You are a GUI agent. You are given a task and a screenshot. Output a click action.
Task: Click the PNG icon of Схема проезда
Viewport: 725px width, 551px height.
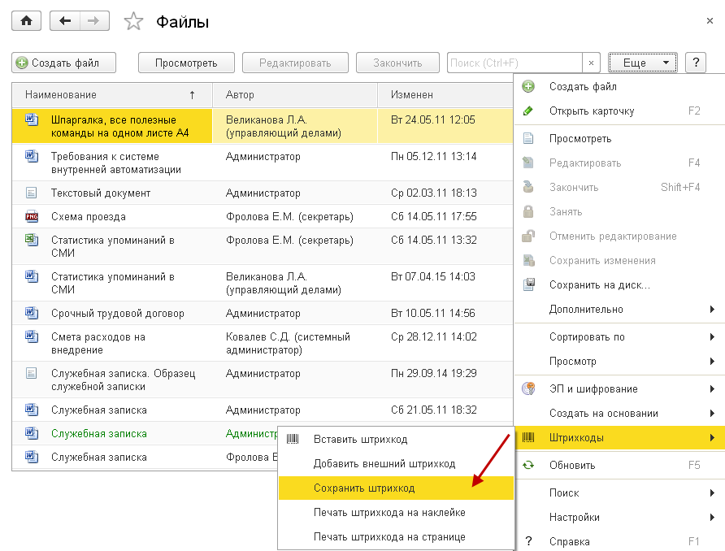[32, 217]
